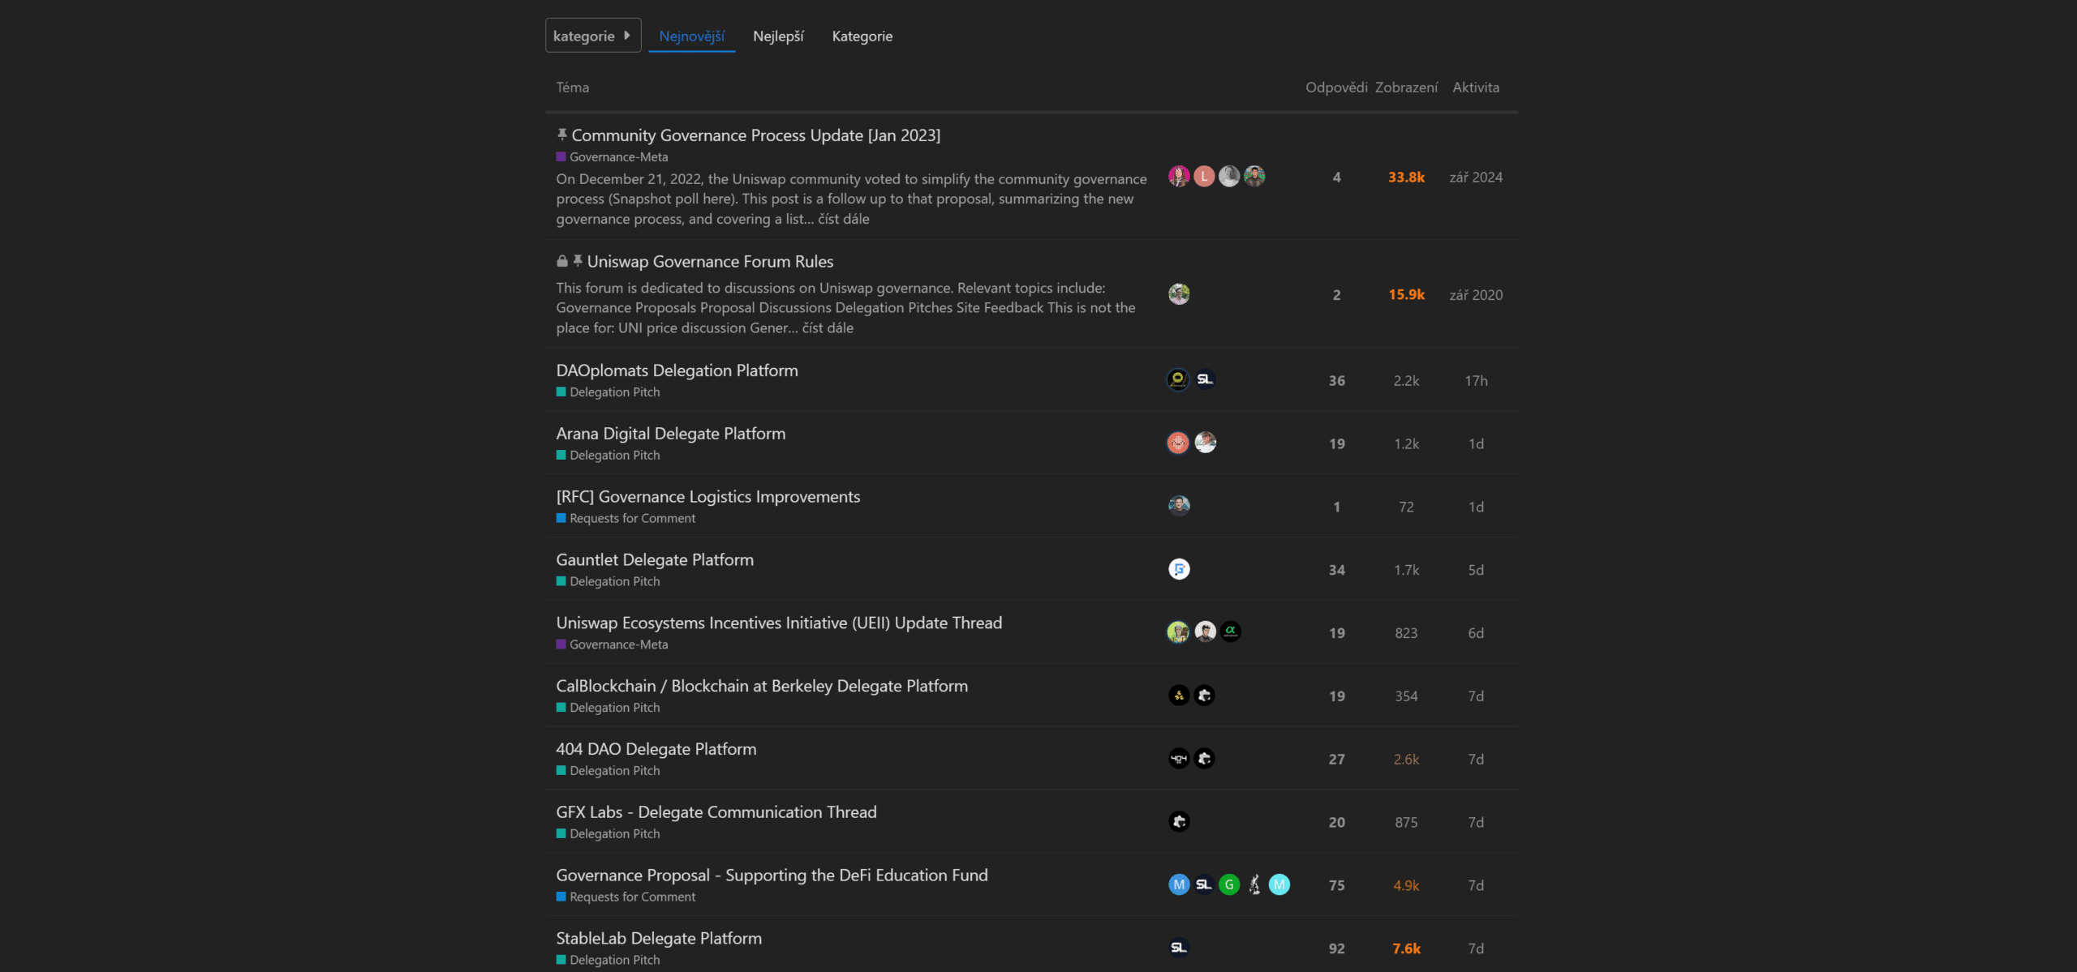Sort topics by Aktivita column
2077x972 pixels.
1476,88
